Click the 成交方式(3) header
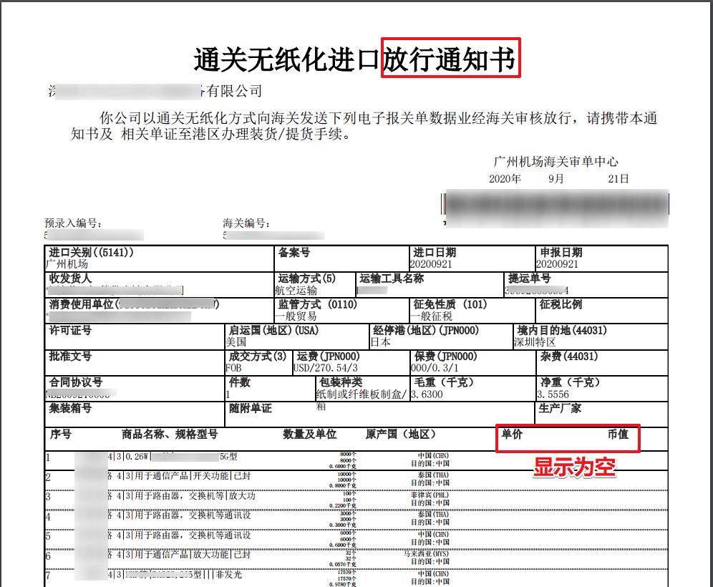The width and height of the screenshot is (713, 587). click(258, 356)
